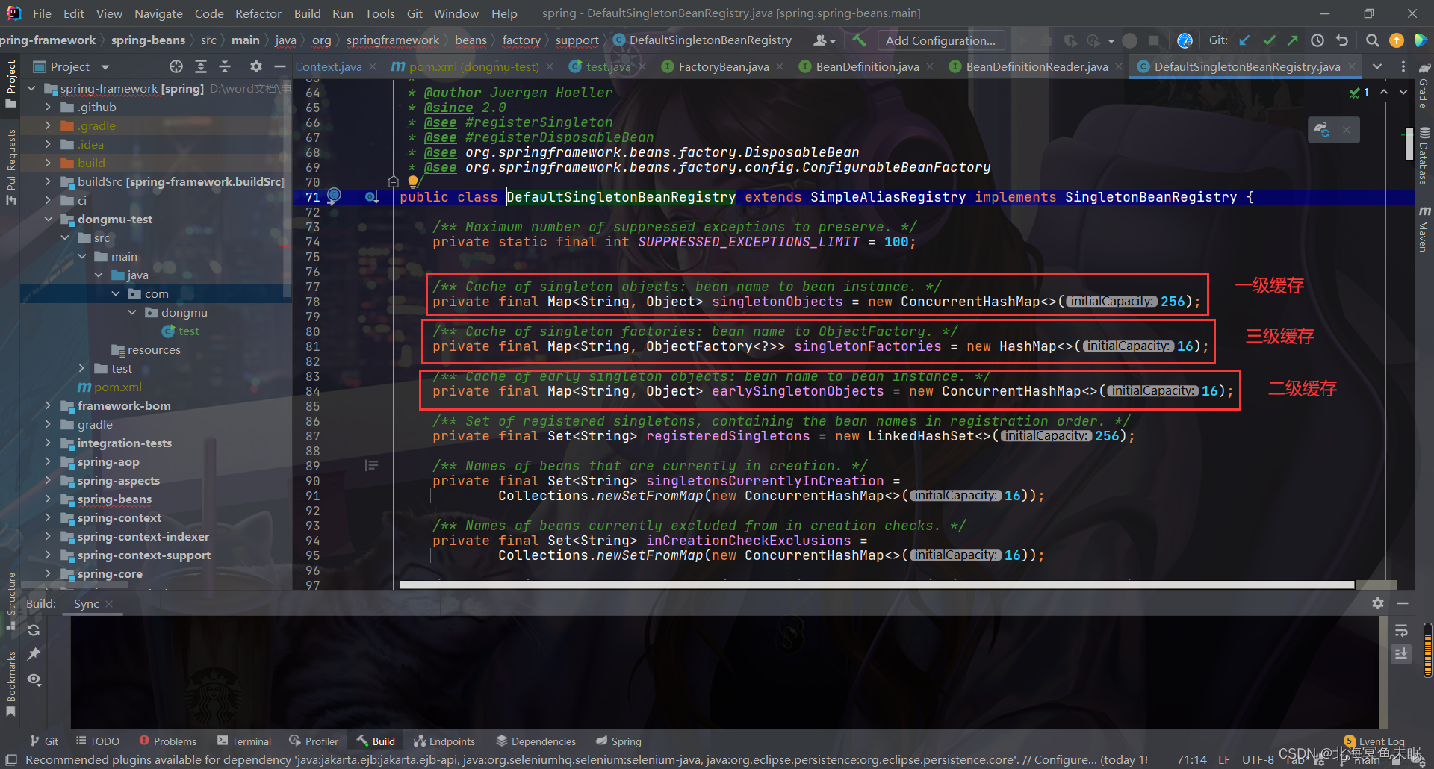Viewport: 1434px width, 769px height.
Task: Click Collapse All icon in Project panel
Action: pos(225,66)
